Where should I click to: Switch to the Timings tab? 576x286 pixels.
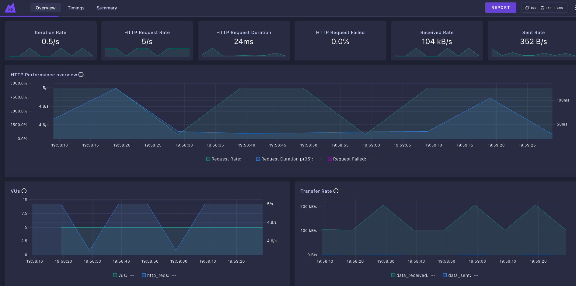(x=76, y=8)
